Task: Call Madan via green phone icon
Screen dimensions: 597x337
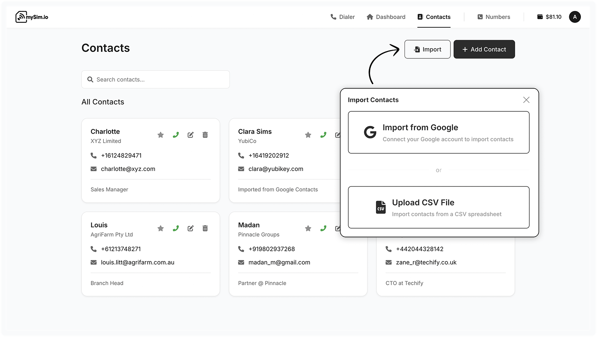Action: click(323, 228)
